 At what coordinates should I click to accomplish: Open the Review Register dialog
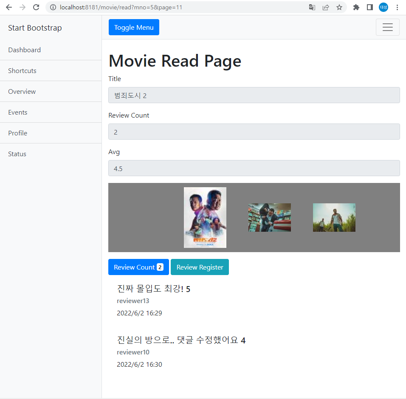[200, 267]
